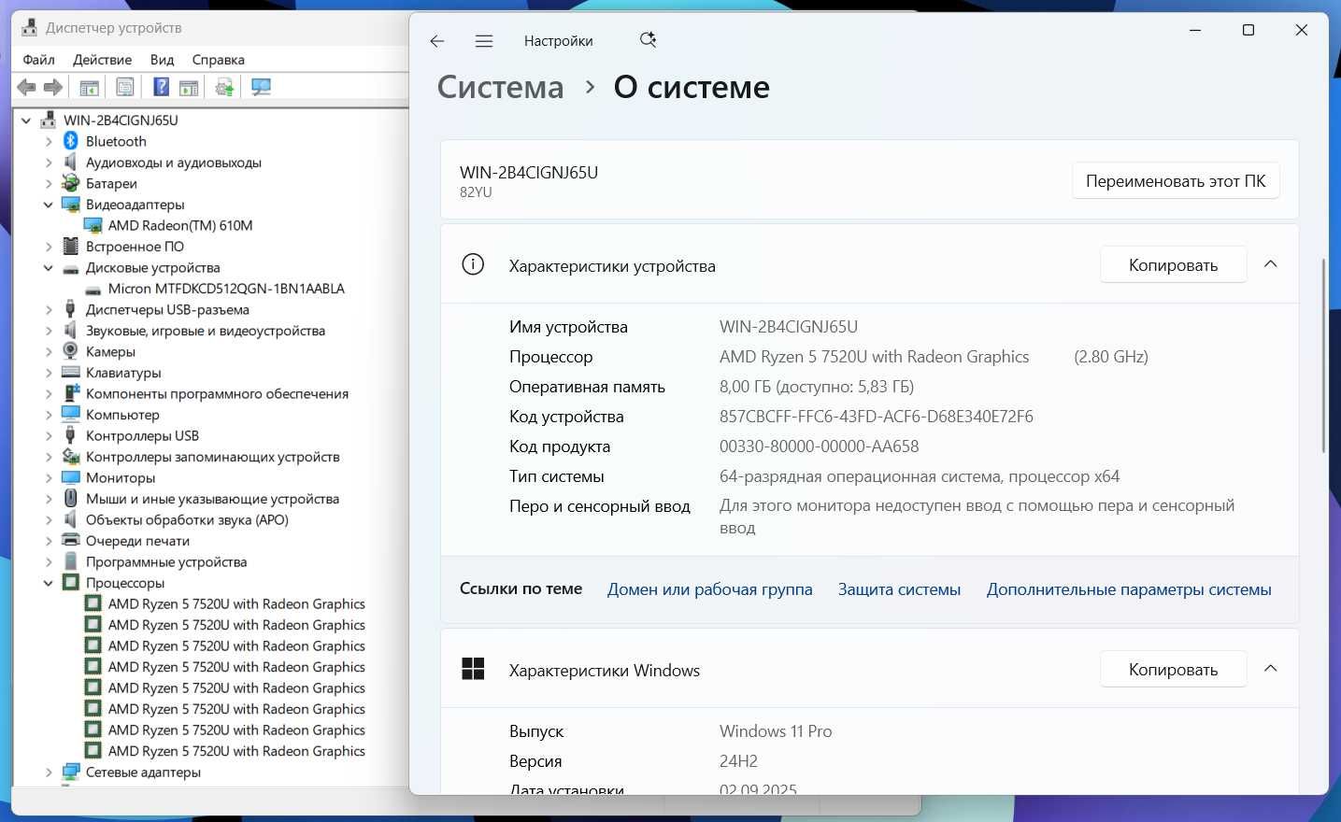
Task: Open Защита системы link
Action: click(x=899, y=589)
